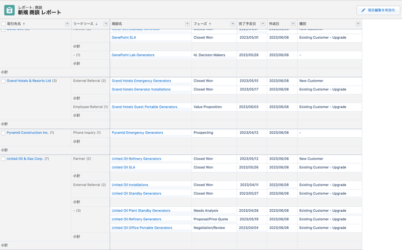The height and width of the screenshot is (250, 402).
Task: Open Grand Hotels & Resorts Ltd account link
Action: point(29,81)
